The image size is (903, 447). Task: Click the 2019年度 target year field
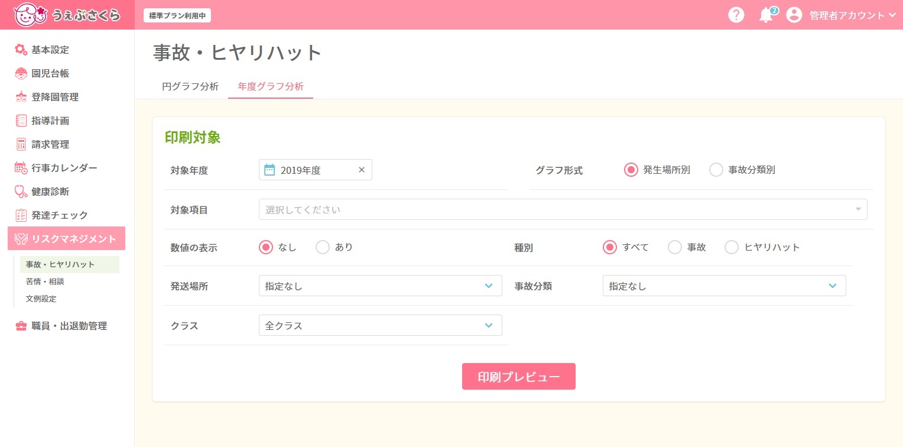click(316, 170)
